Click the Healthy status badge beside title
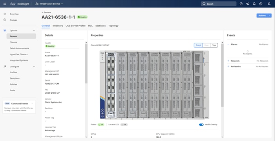Screen dimensions: 275x141 [x=82, y=17]
